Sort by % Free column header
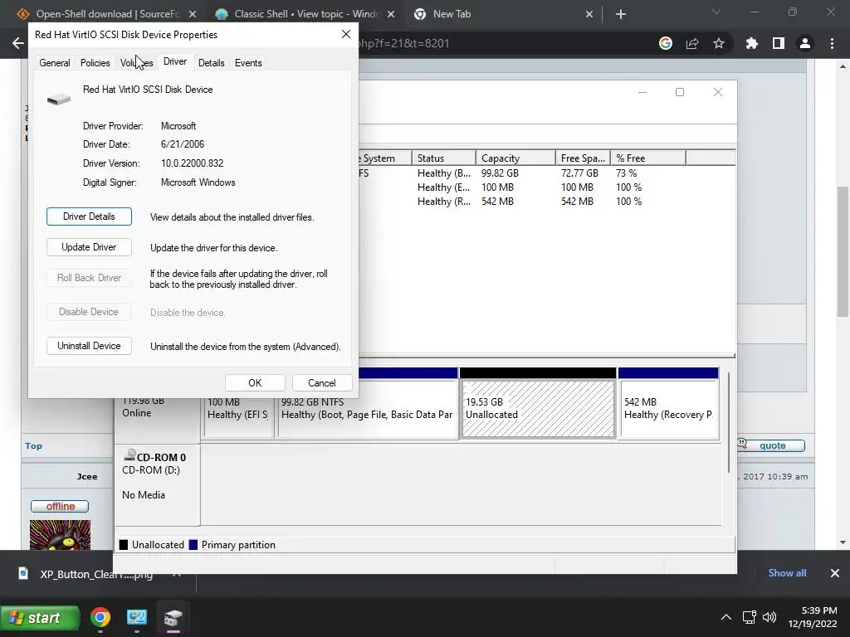Viewport: 850px width, 637px height. click(647, 158)
